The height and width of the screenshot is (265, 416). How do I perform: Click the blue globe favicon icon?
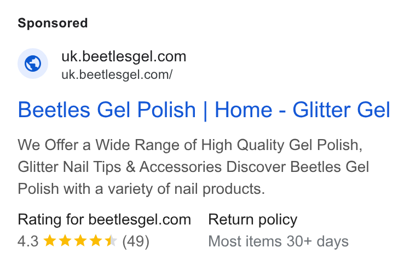(33, 64)
